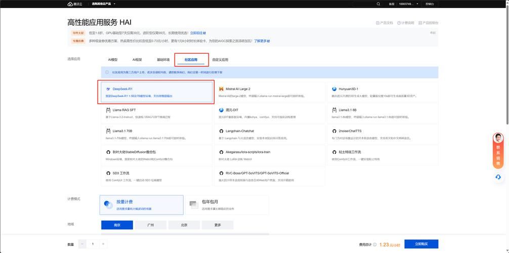Expand 更多 regions option

tap(217, 225)
